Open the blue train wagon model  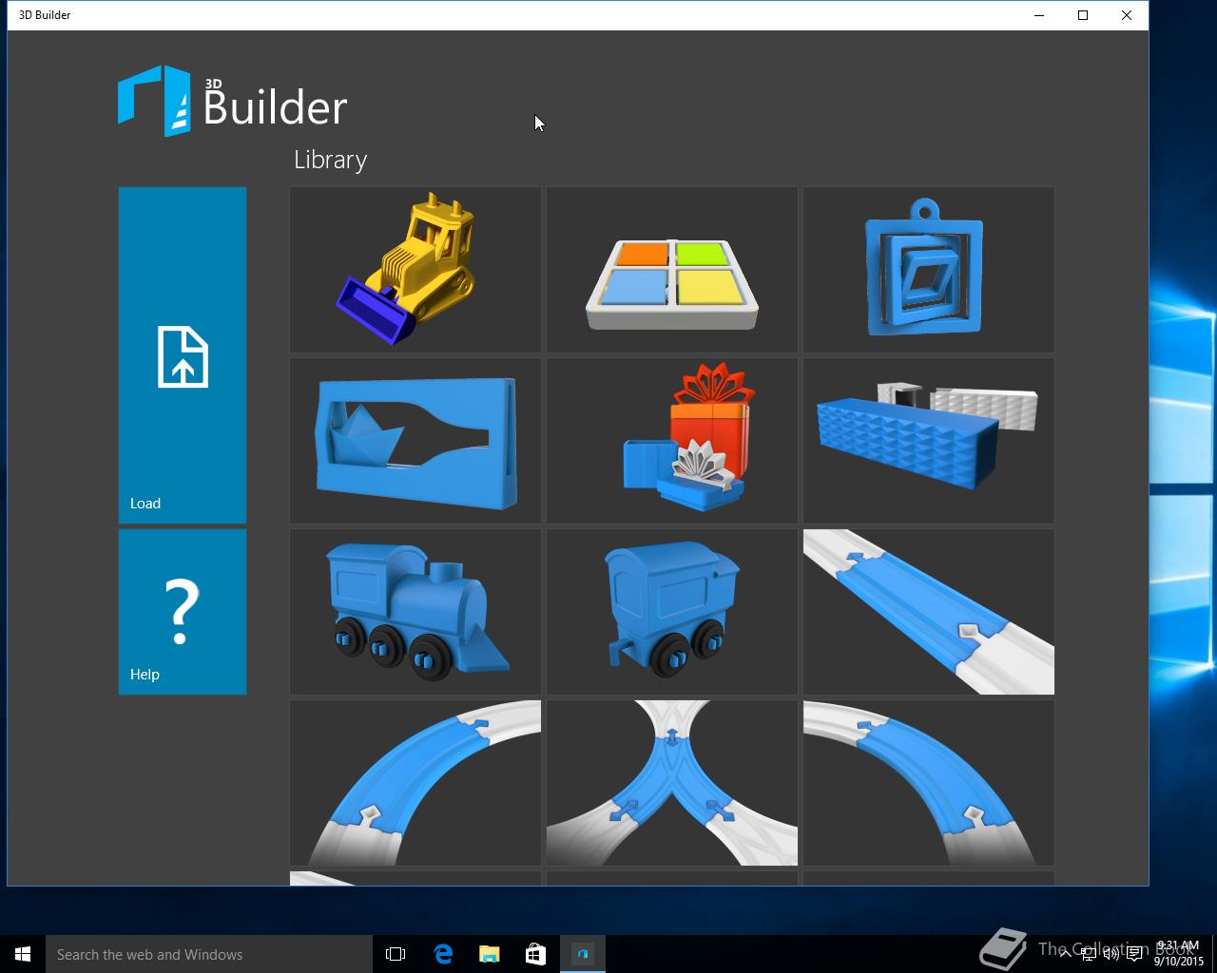672,612
